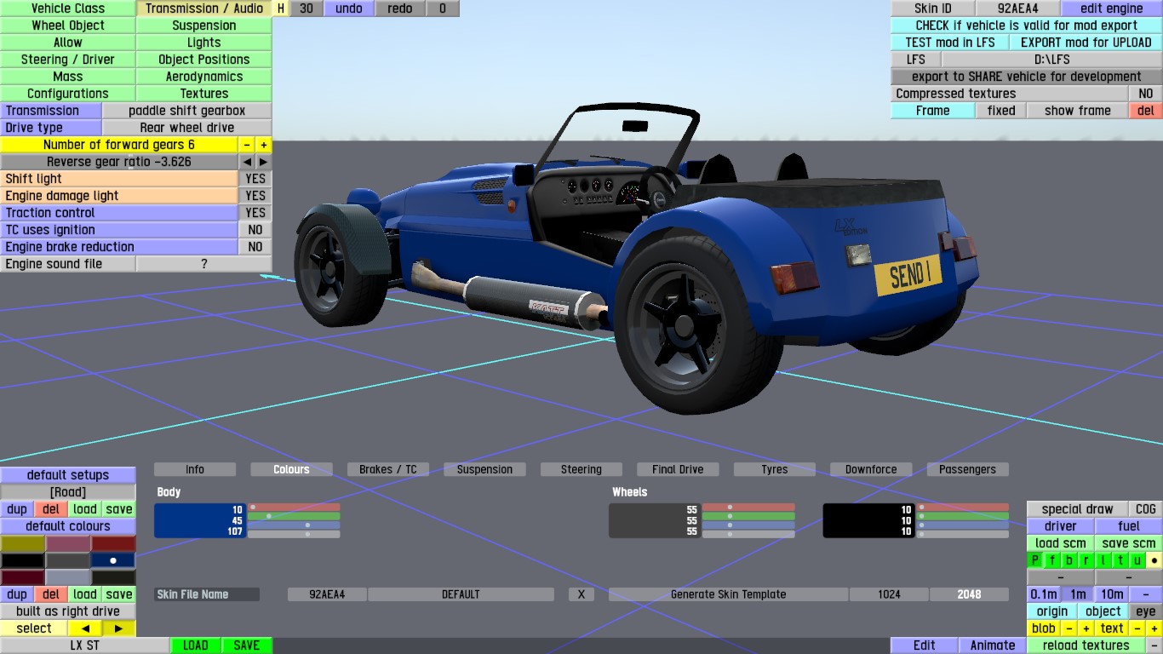Click the minus button right of text

click(x=1137, y=628)
